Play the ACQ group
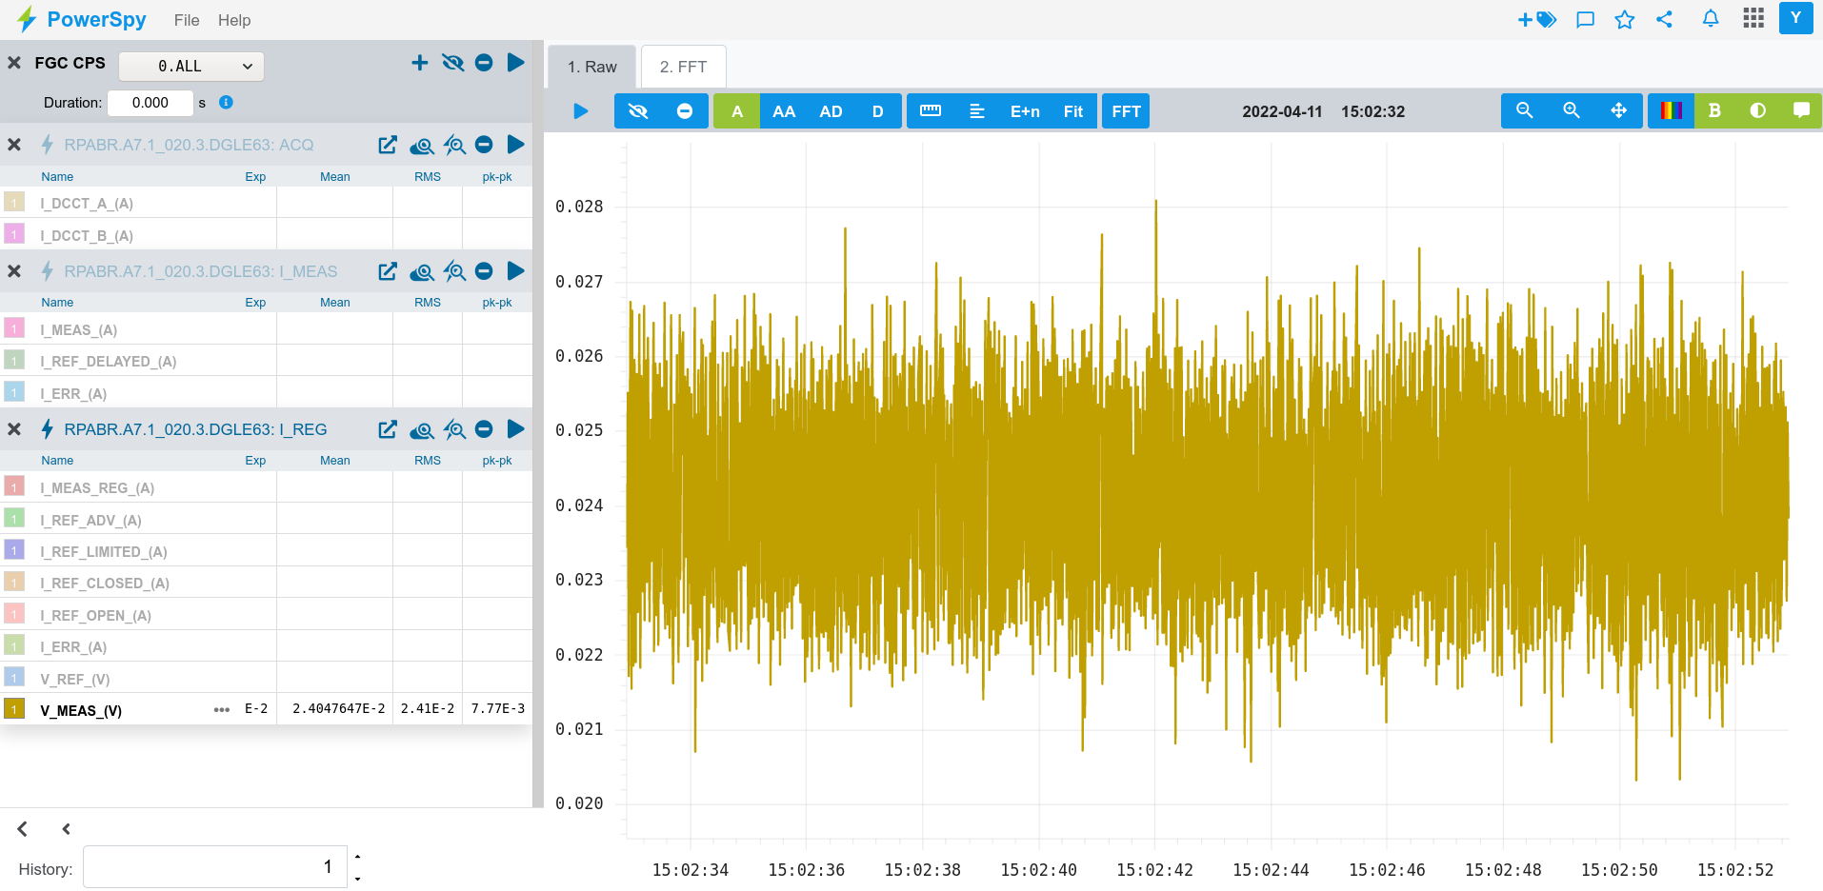The width and height of the screenshot is (1823, 891). pyautogui.click(x=515, y=145)
